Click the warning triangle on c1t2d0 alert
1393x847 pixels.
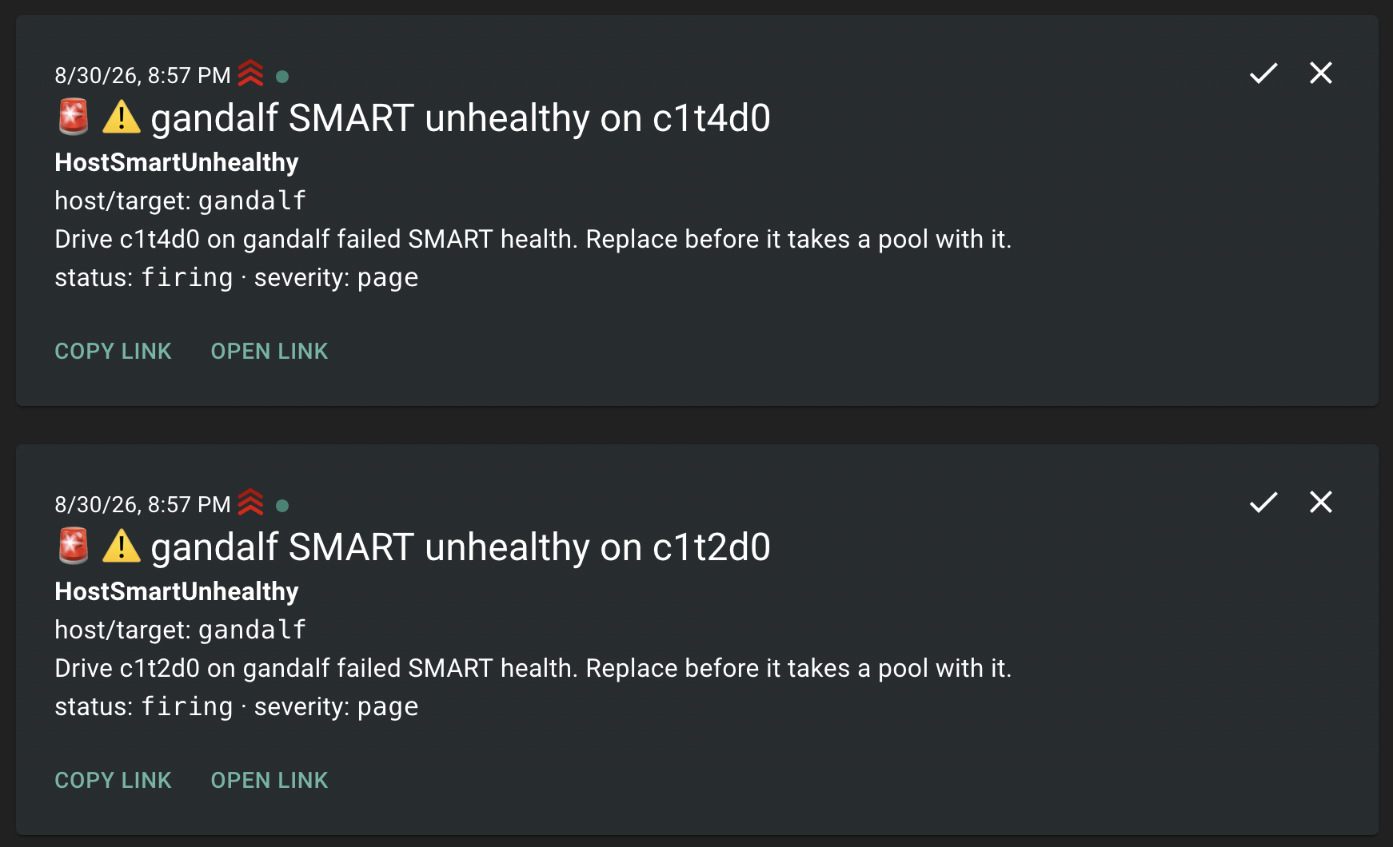[122, 546]
